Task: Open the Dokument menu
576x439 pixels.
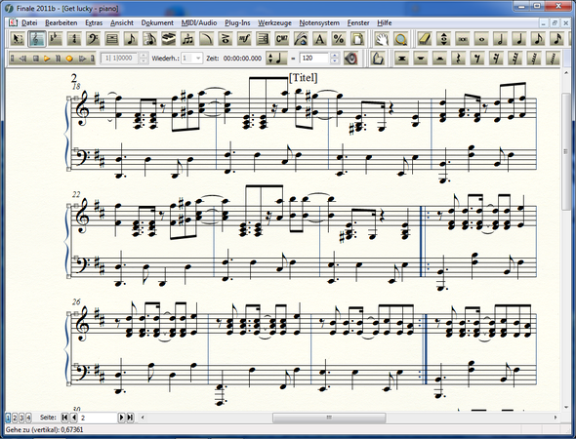Action: 157,22
